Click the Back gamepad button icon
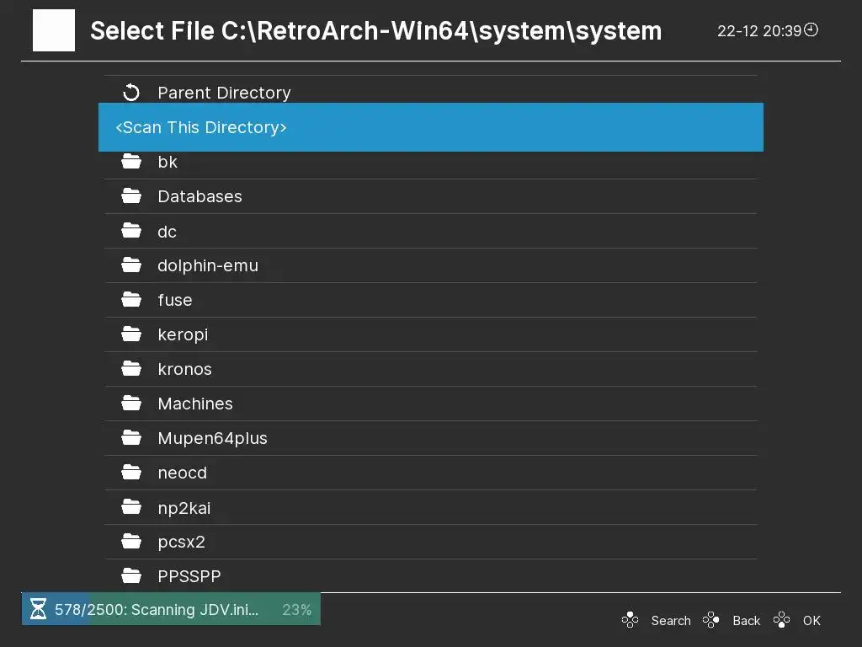This screenshot has width=862, height=647. tap(711, 621)
